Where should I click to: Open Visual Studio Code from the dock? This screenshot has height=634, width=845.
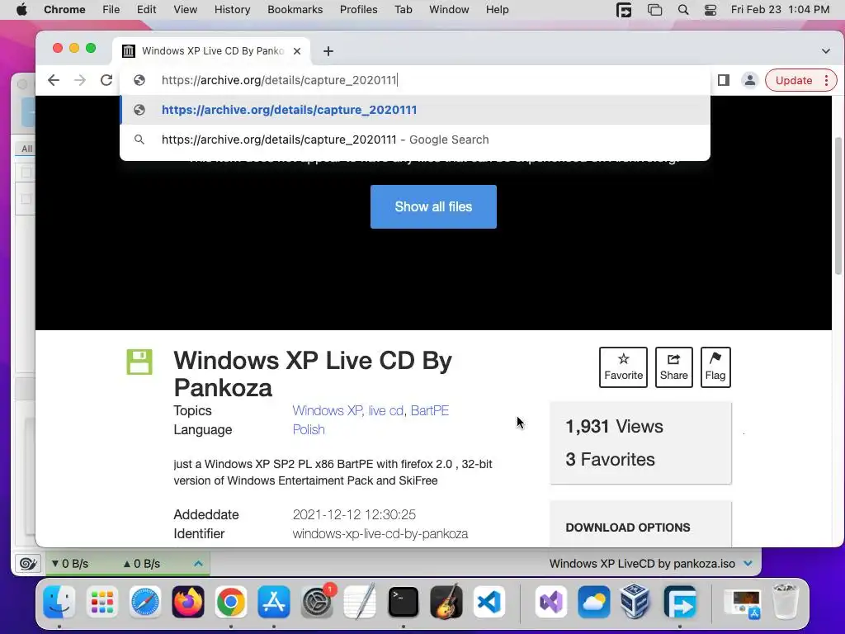click(x=489, y=602)
